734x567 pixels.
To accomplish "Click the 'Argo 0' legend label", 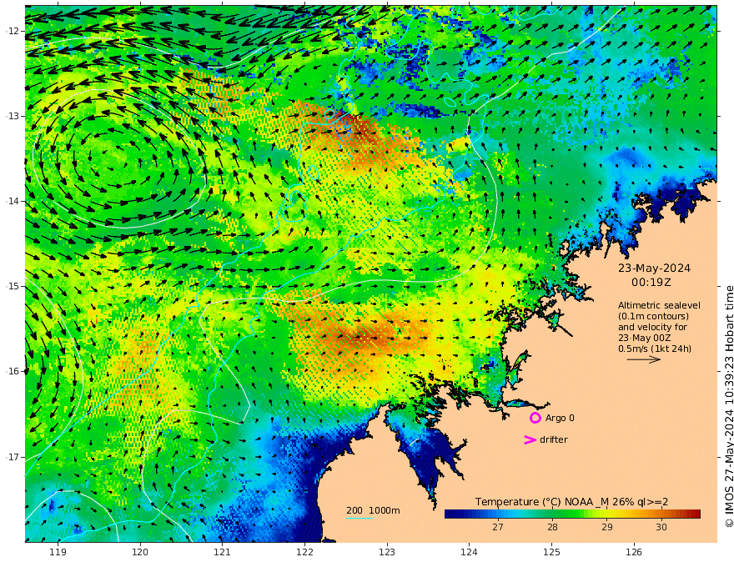I will tap(560, 418).
